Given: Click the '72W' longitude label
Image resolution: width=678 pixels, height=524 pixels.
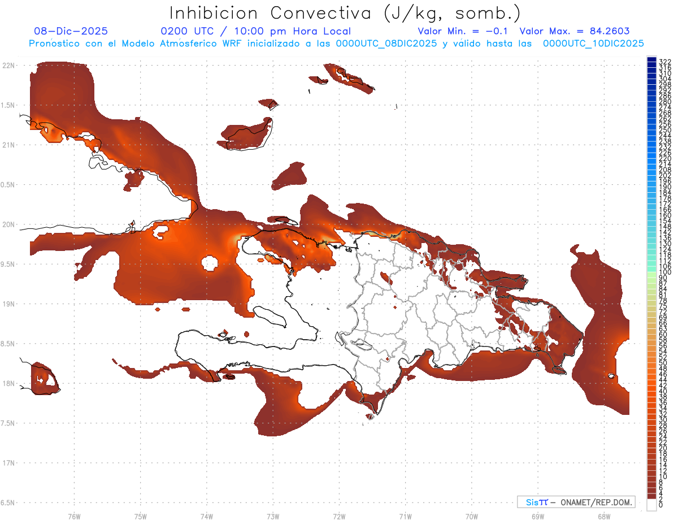Looking at the screenshot, I should pos(339,516).
